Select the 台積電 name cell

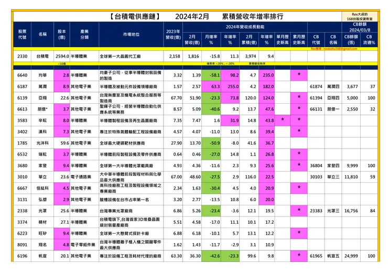[x=42, y=56]
